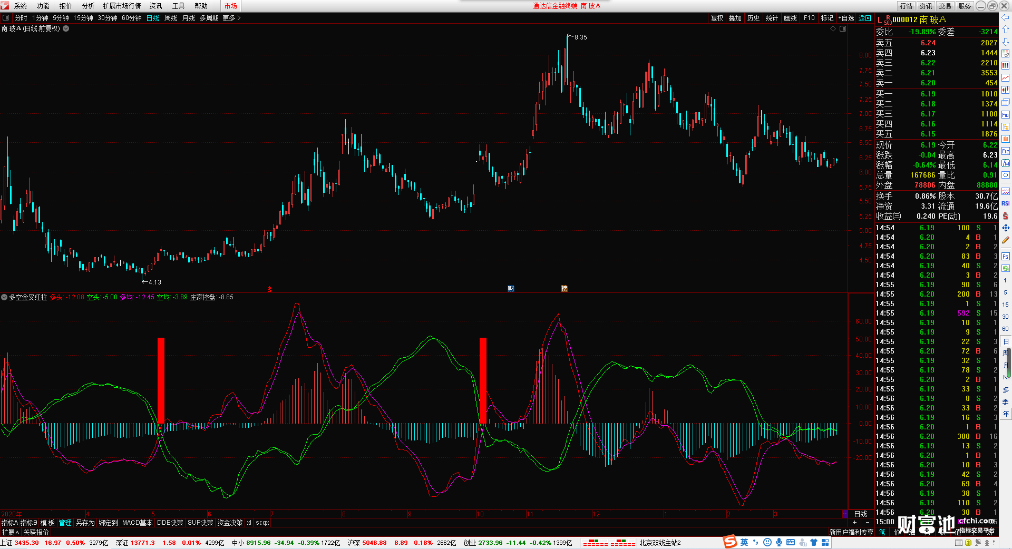Open the 统计 statistics dropdown
Screen dimensions: 1012x549
click(772, 18)
